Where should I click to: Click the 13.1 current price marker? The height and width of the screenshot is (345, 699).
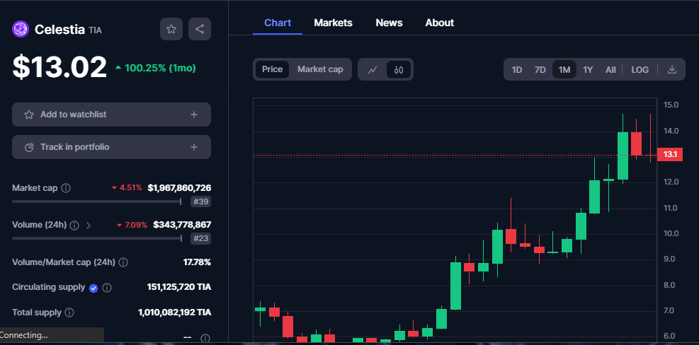tap(670, 154)
